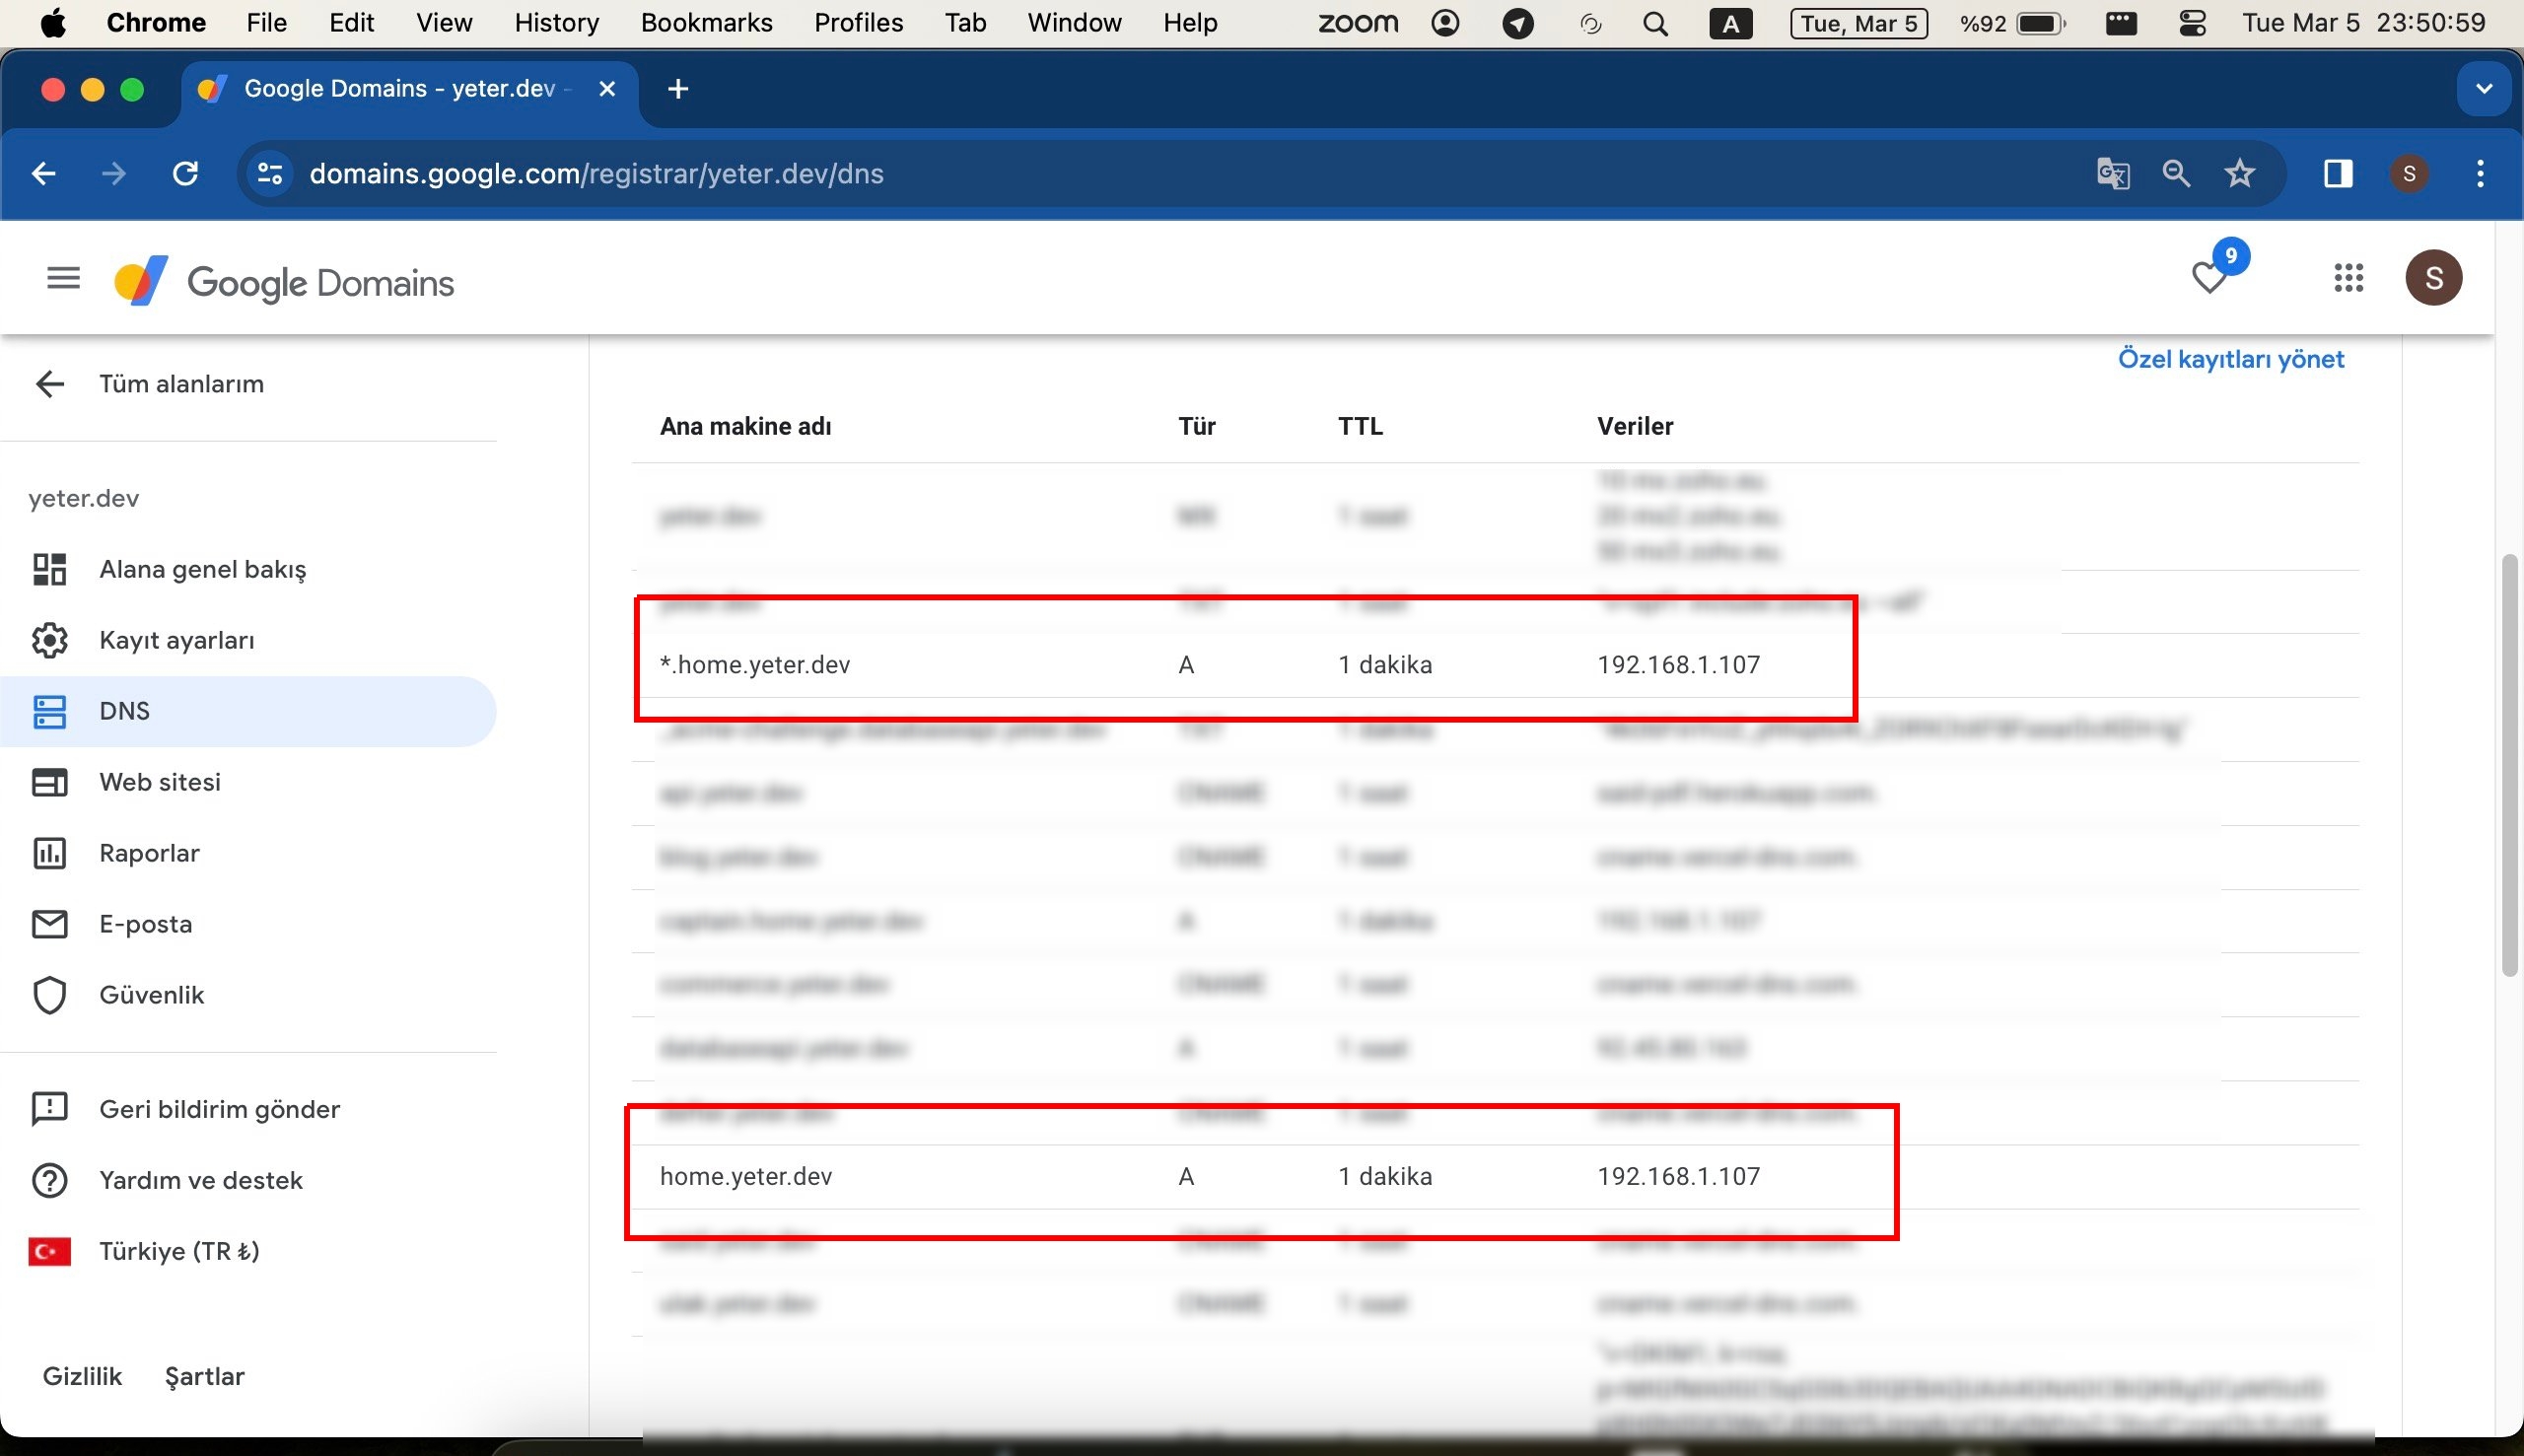Open Alana genel bakış page

click(x=202, y=569)
